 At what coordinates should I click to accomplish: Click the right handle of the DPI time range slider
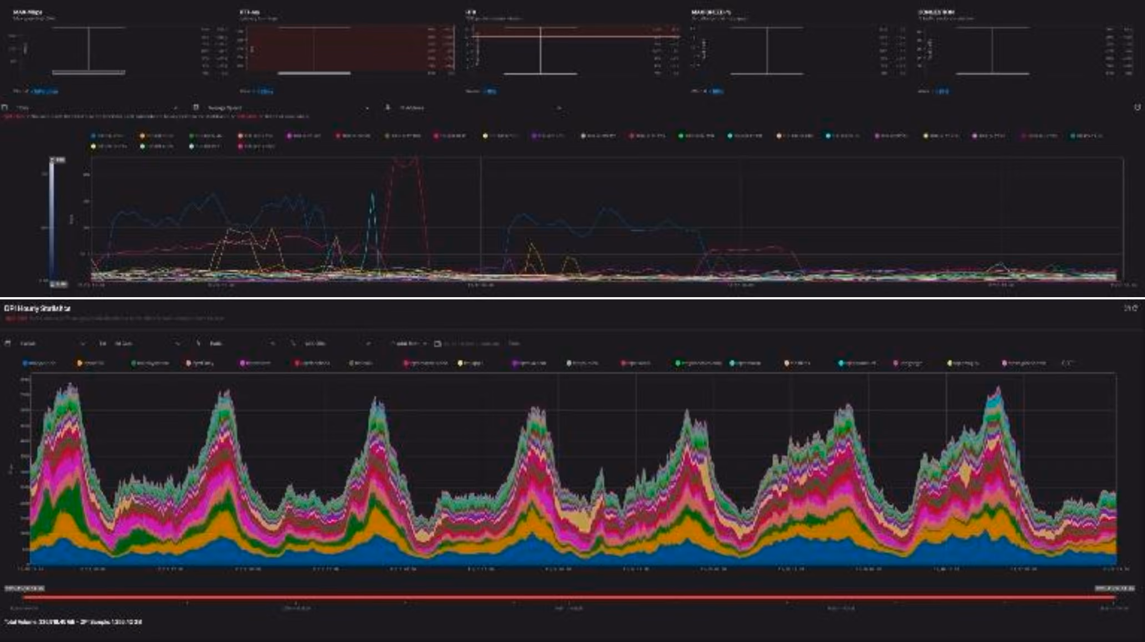[1114, 588]
